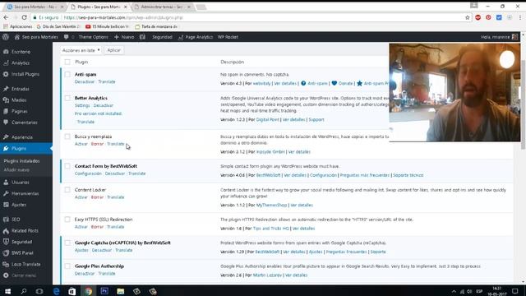Check the Content Locker checkbox

click(x=67, y=190)
